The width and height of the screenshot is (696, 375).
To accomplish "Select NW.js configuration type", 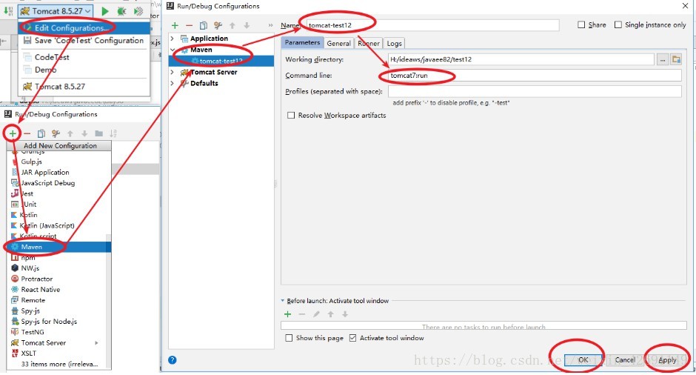I will click(30, 268).
